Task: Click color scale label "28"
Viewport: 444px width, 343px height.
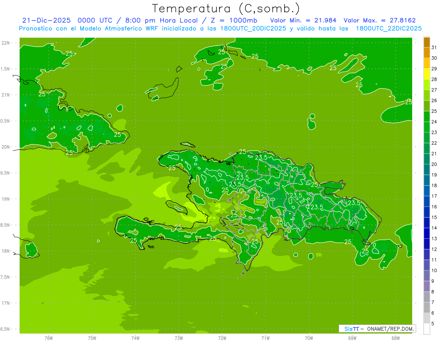Action: point(434,79)
